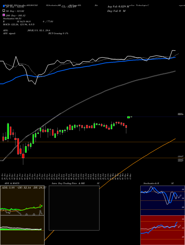This screenshot has width=185, height=245.
Task: Click the 'Stochastics & R SI' panel title
Action: [x=158, y=183]
